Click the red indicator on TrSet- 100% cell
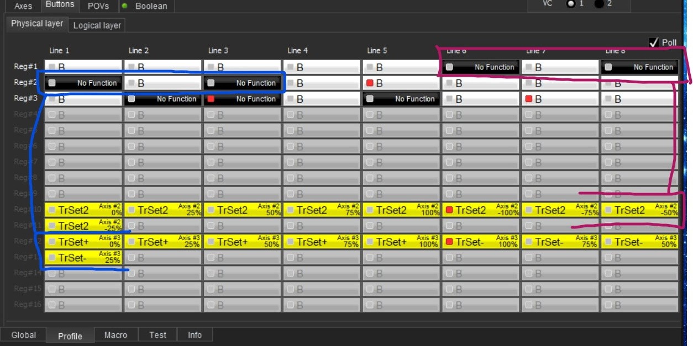693x346 pixels. [x=449, y=242]
